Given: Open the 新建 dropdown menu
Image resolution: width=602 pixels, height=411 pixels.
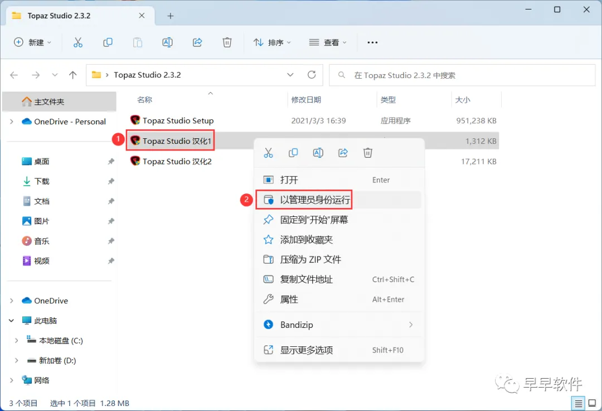Looking at the screenshot, I should 33,42.
